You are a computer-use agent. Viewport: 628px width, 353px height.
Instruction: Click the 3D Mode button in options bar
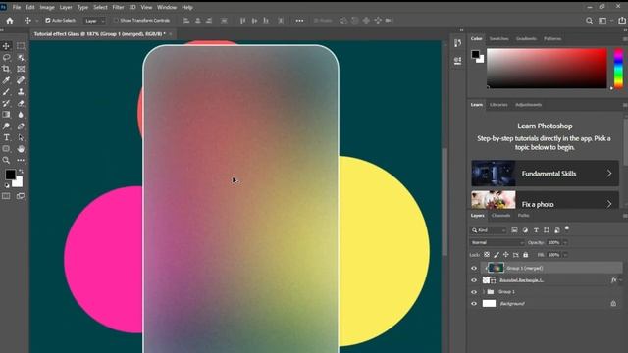(323, 21)
